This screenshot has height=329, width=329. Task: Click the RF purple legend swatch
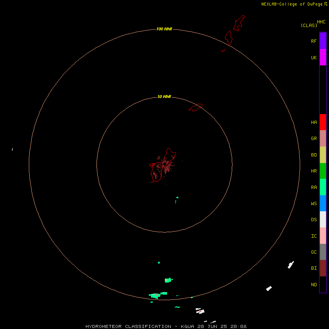323,41
